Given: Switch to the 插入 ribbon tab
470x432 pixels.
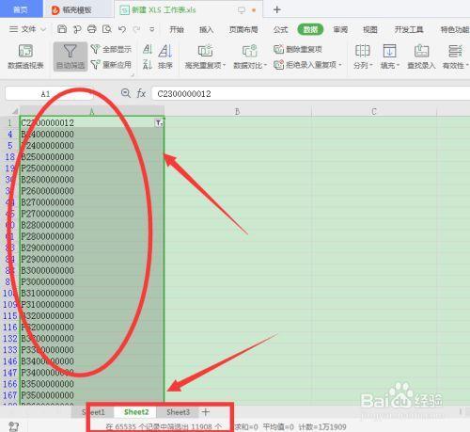Looking at the screenshot, I should click(x=206, y=29).
